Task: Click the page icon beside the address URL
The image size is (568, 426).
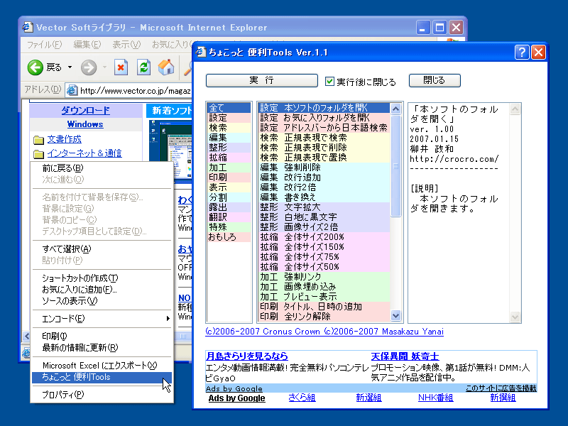Action: coord(72,90)
